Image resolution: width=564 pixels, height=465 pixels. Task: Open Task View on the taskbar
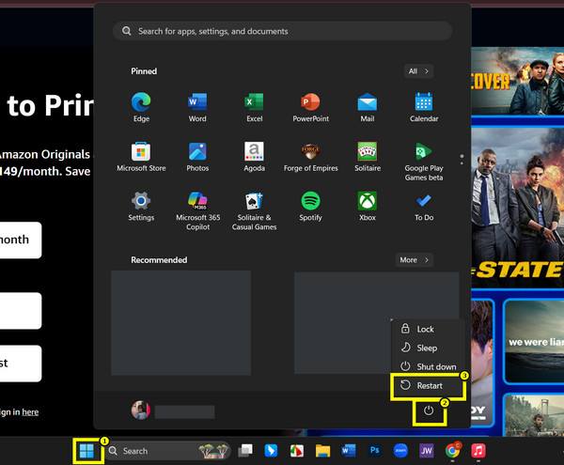pyautogui.click(x=245, y=451)
